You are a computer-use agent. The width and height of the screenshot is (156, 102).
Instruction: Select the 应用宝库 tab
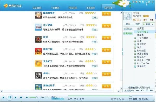click(108, 8)
